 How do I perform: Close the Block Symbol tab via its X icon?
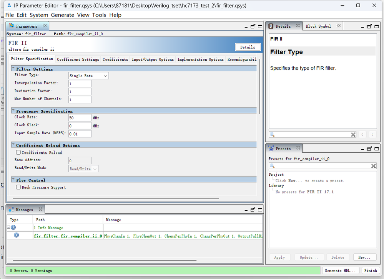coord(338,26)
